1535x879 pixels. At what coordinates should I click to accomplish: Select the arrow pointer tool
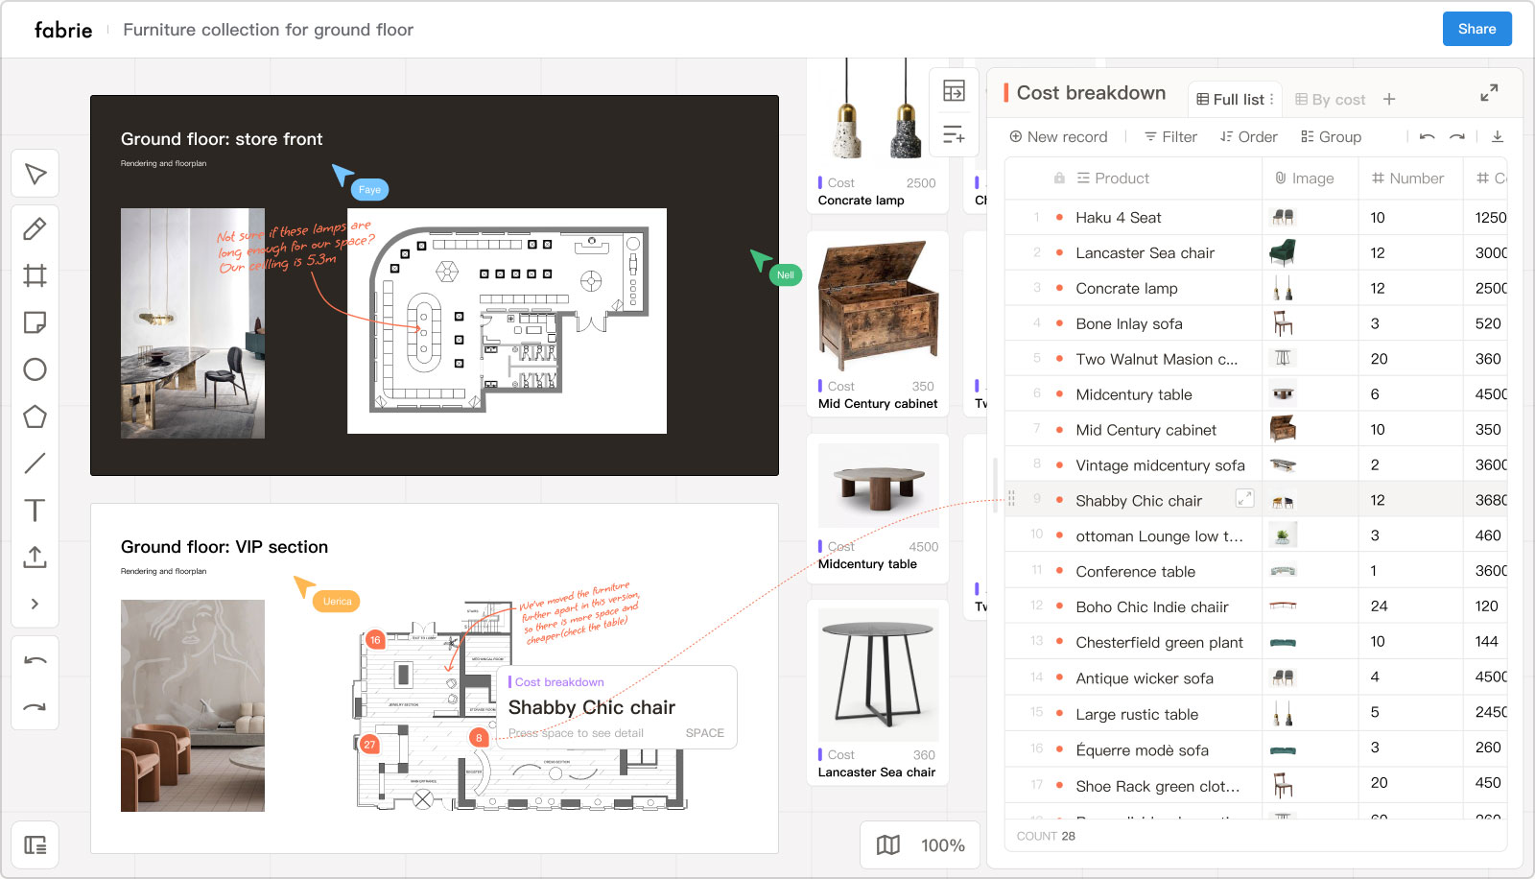(x=35, y=174)
